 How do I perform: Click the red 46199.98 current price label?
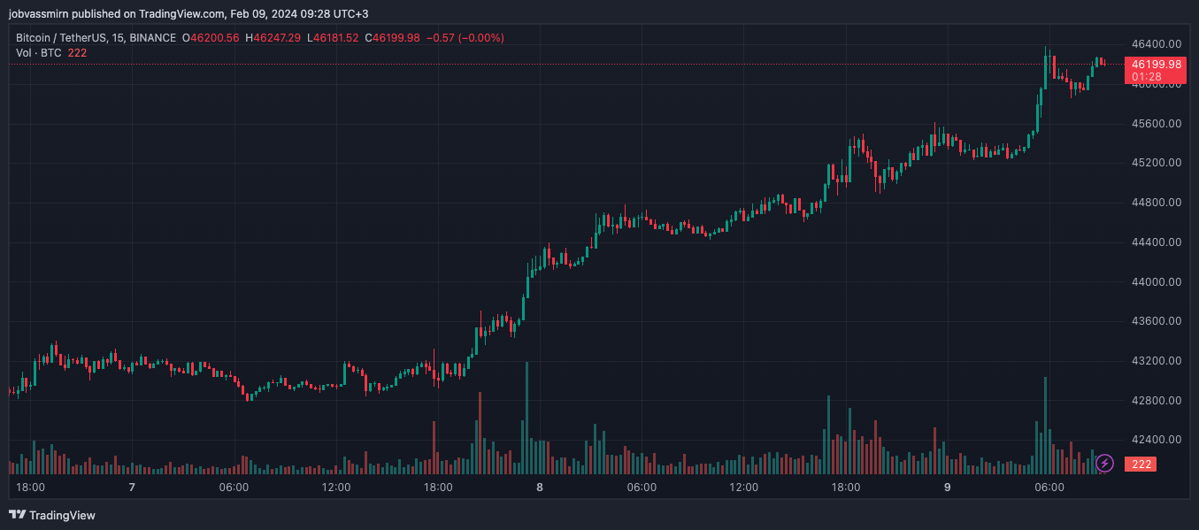[x=1155, y=65]
